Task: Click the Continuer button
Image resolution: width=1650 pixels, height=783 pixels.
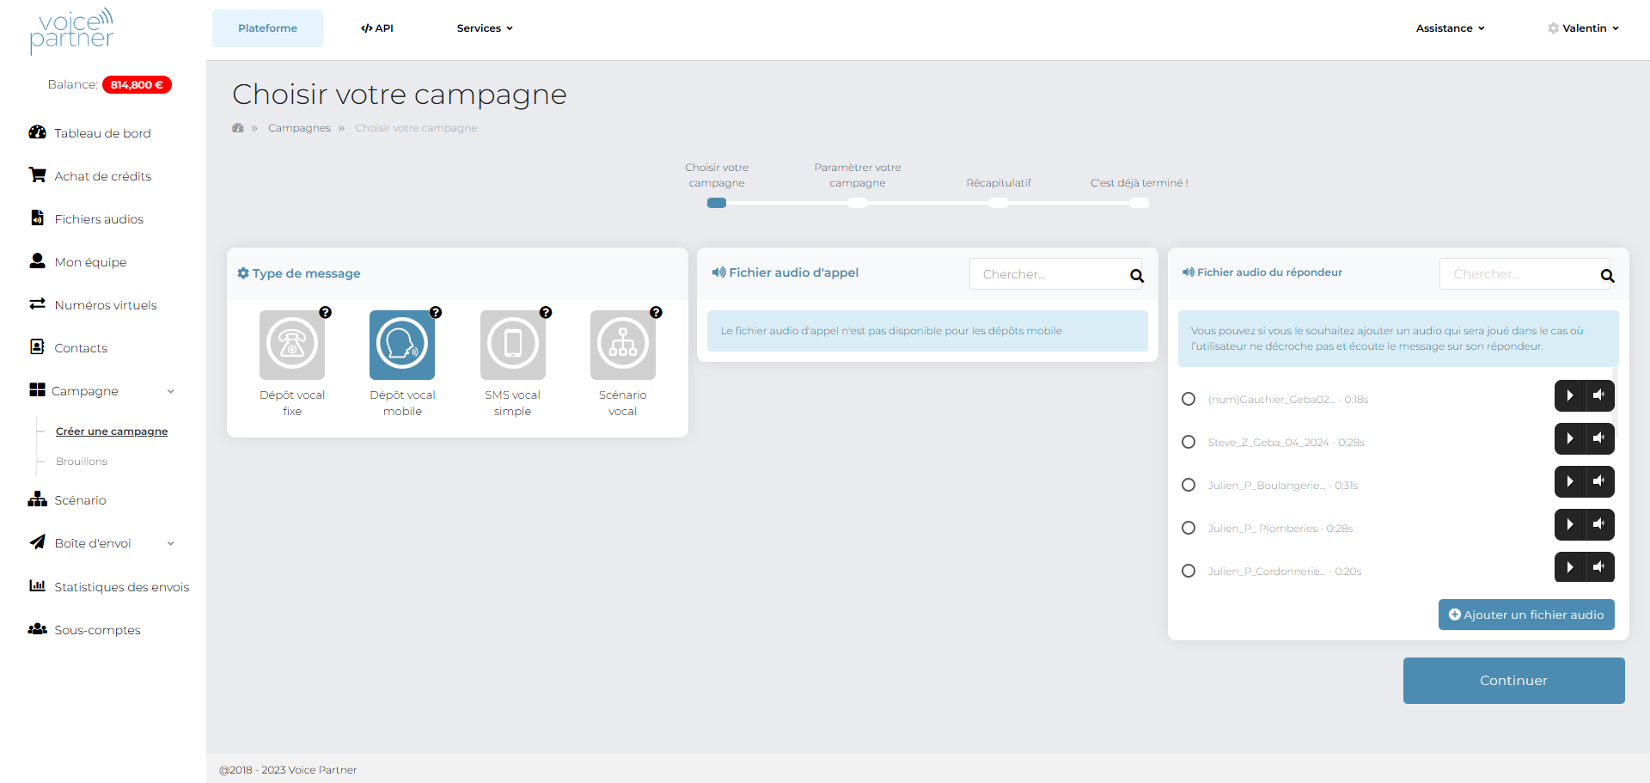Action: (x=1512, y=681)
